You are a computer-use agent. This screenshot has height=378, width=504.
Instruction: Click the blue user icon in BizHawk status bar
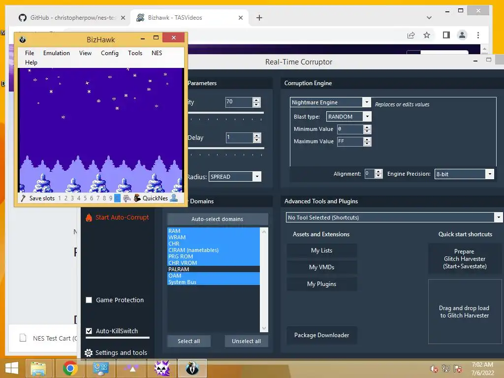tap(174, 198)
